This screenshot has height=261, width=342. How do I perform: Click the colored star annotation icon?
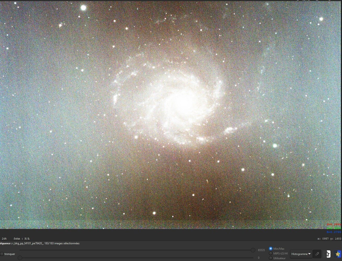point(338,254)
